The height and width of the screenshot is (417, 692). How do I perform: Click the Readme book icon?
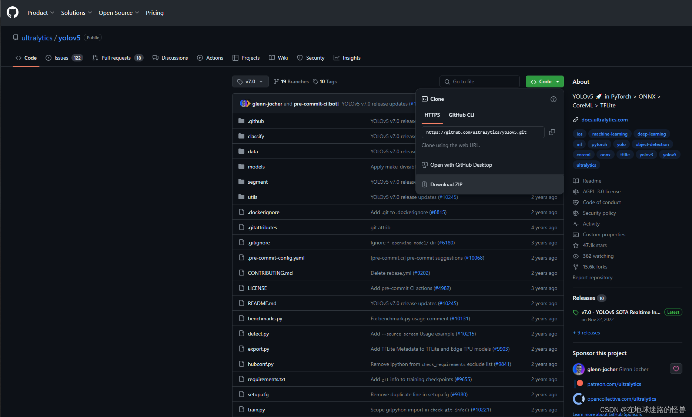coord(576,181)
